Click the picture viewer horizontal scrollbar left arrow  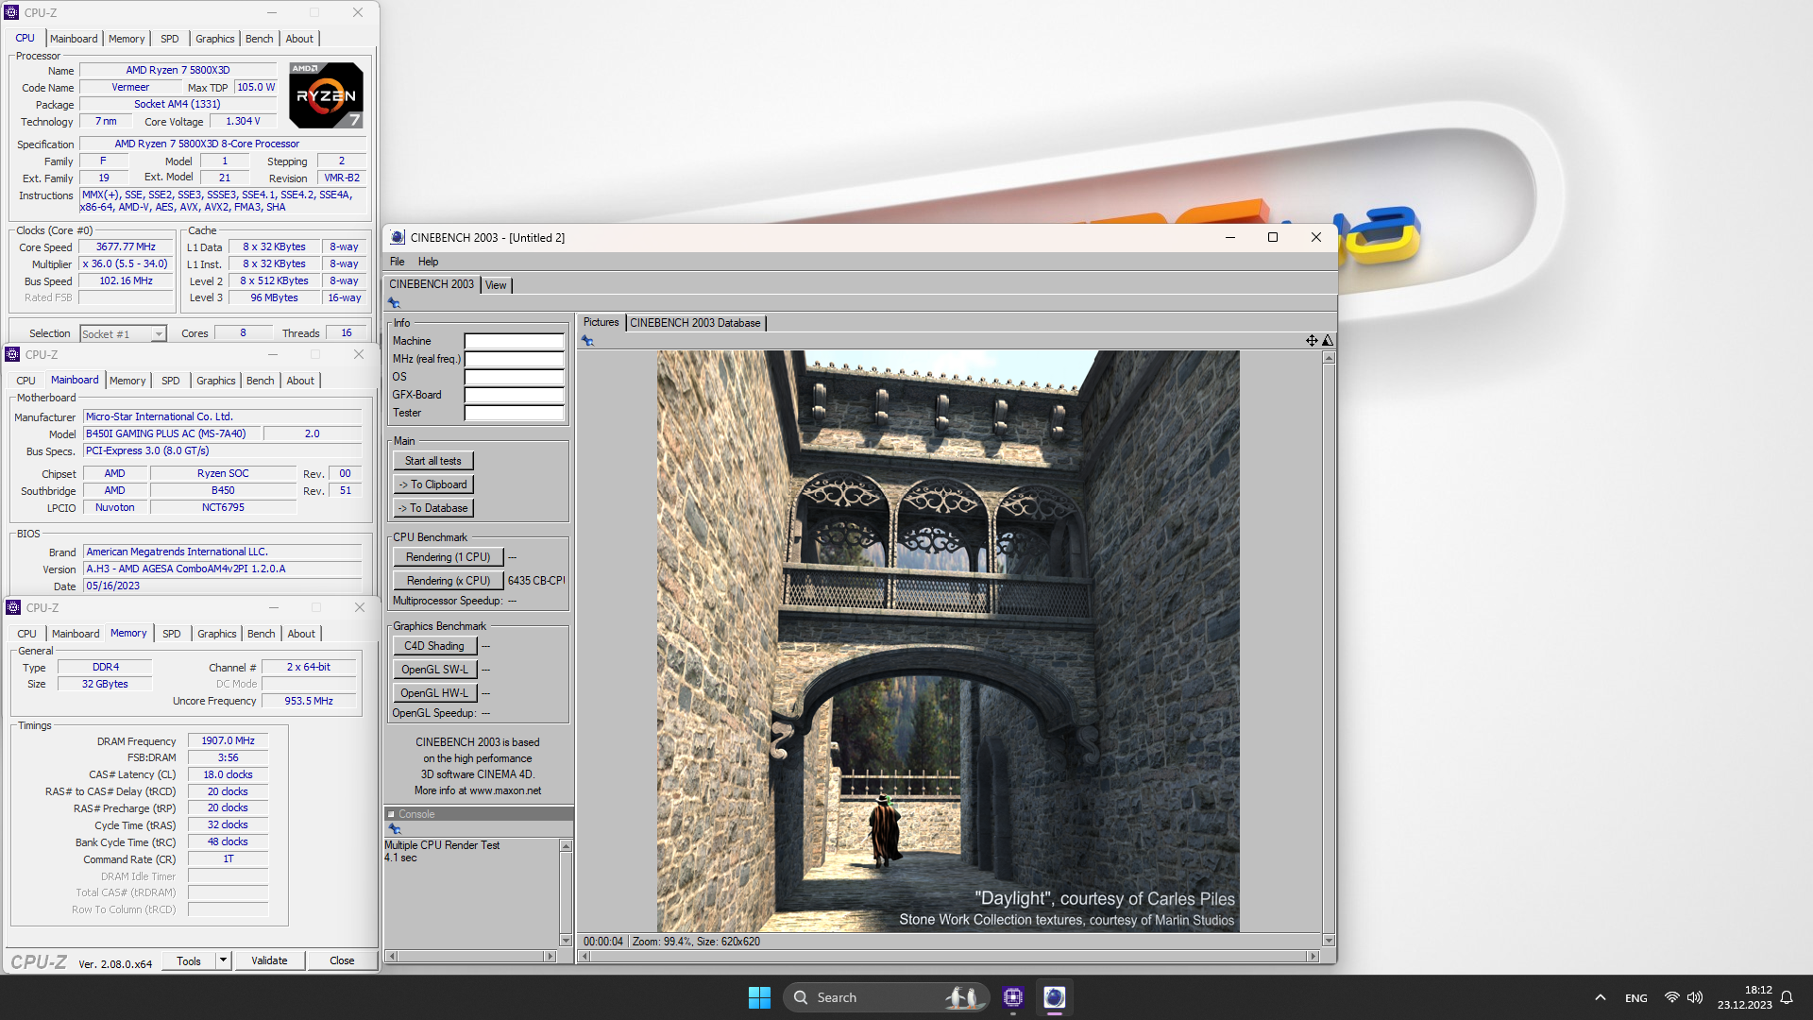pos(585,957)
